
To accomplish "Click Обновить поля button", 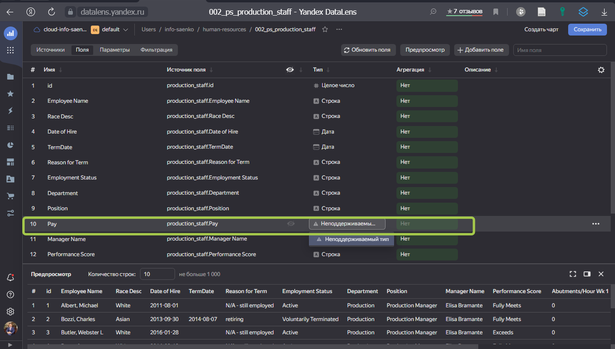I will [368, 50].
